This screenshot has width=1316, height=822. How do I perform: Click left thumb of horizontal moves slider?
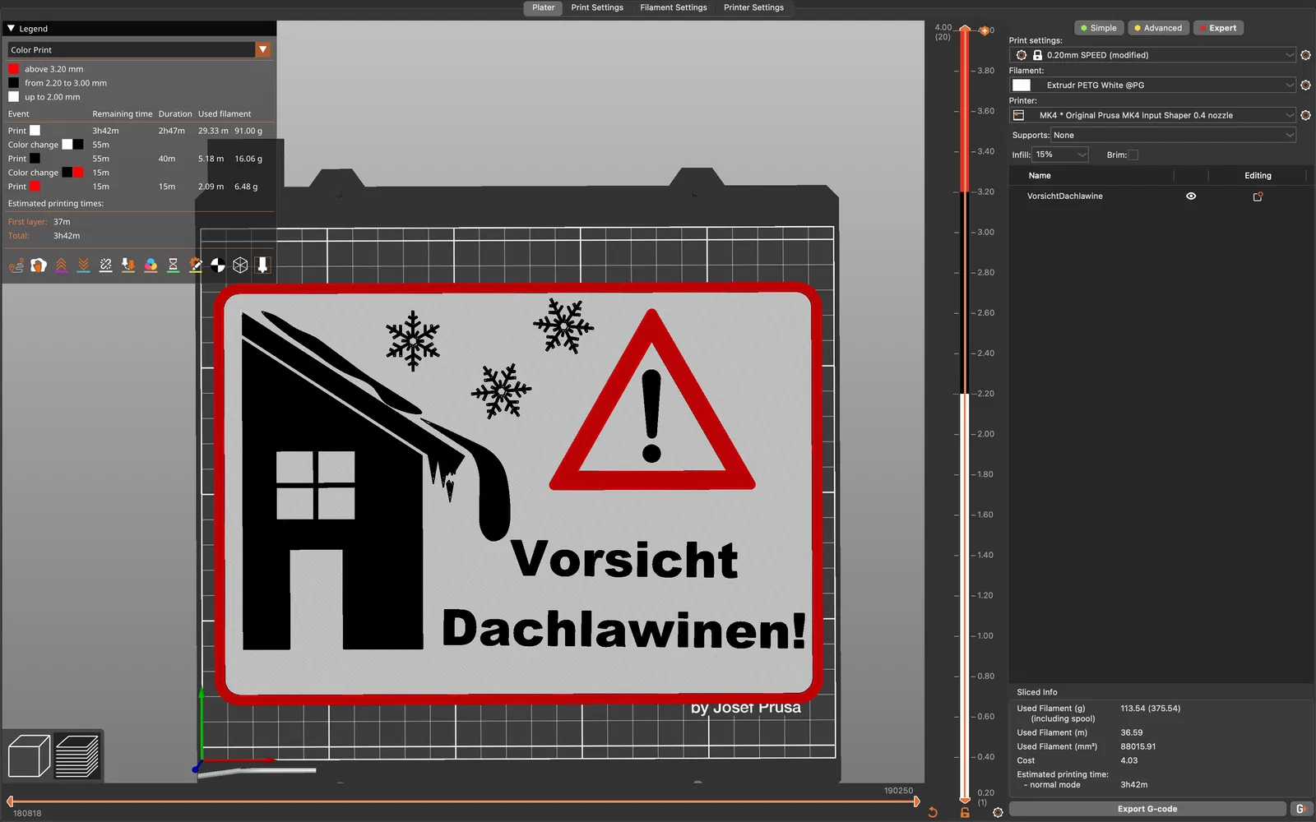pyautogui.click(x=10, y=801)
